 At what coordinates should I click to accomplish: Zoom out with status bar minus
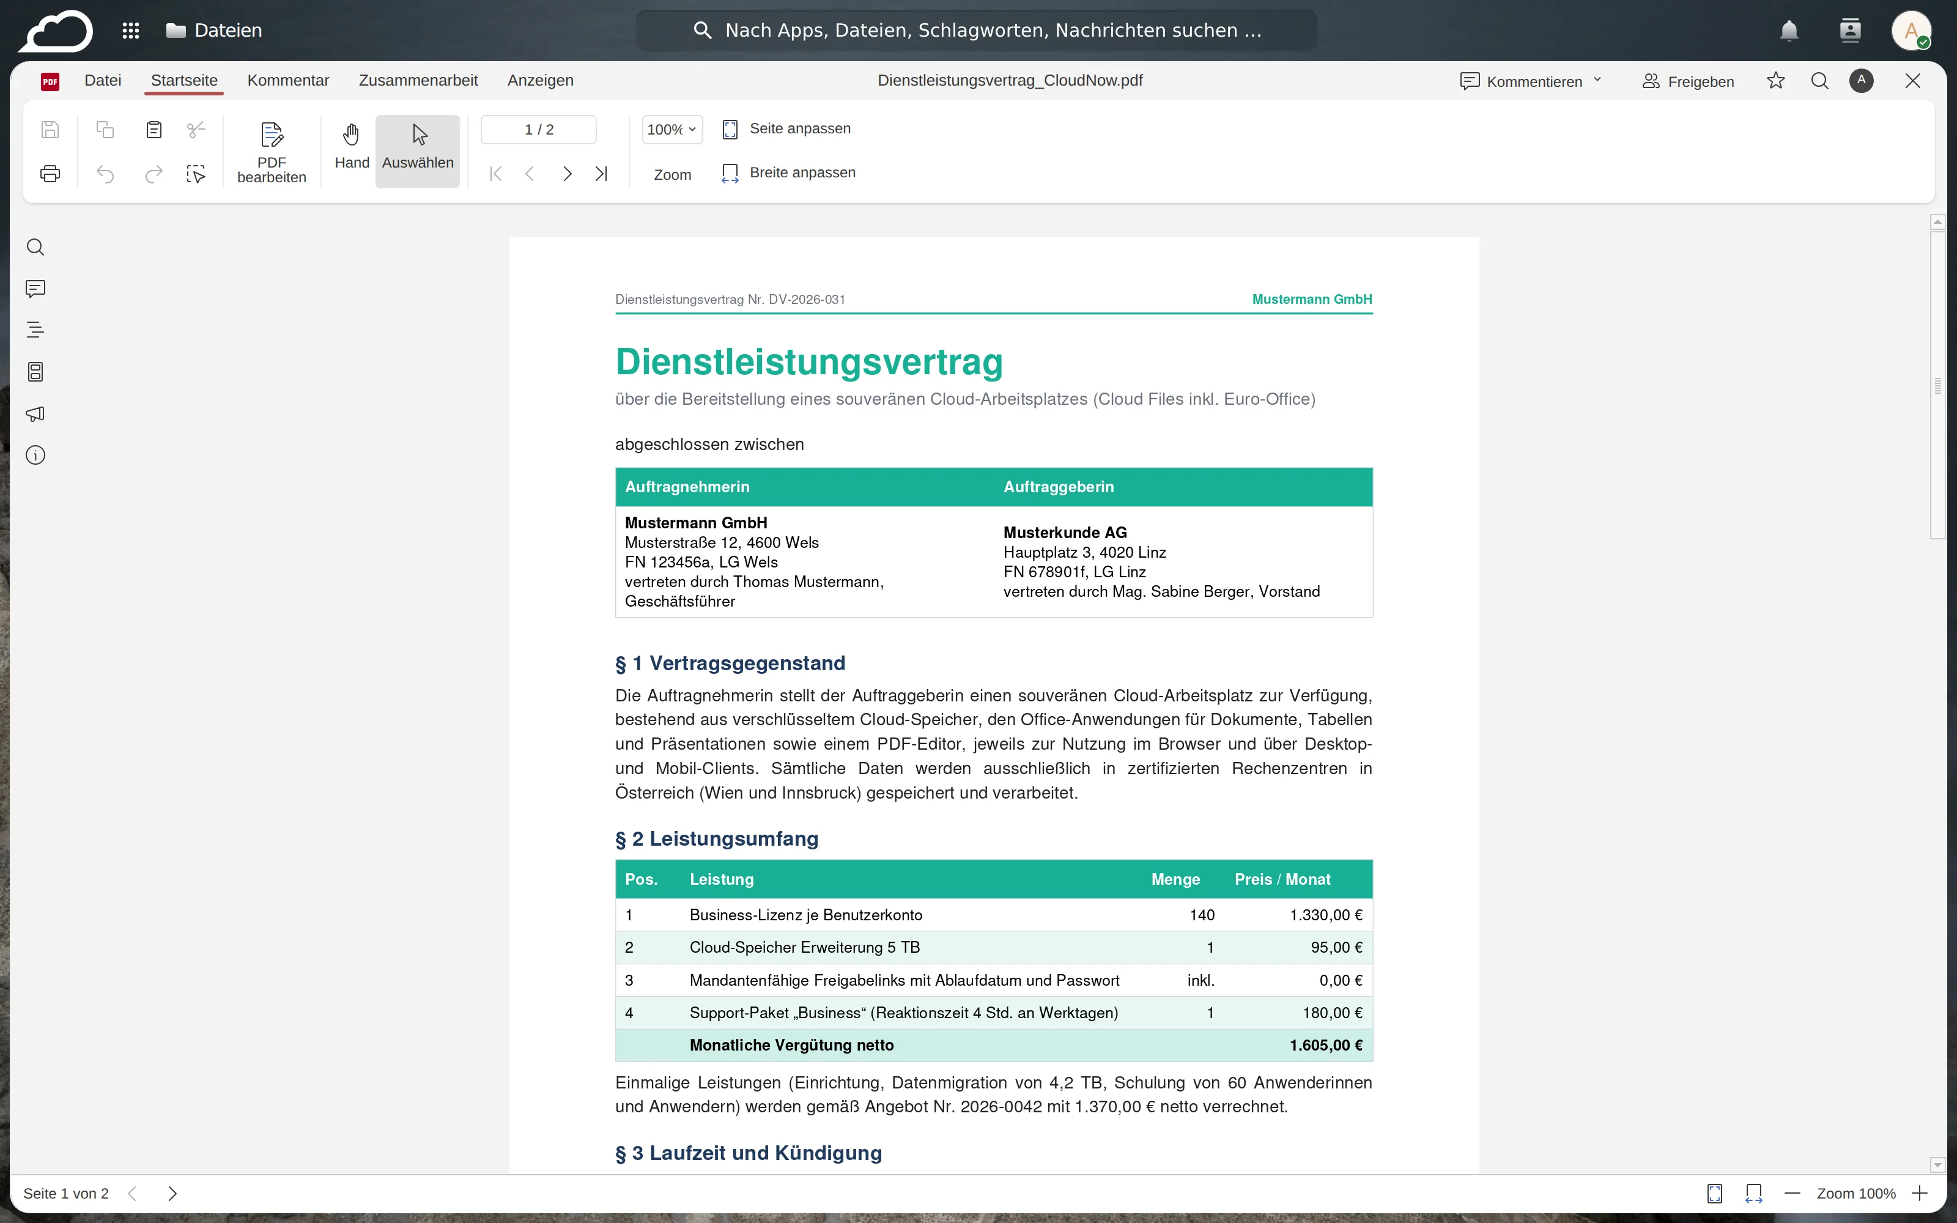tap(1792, 1193)
